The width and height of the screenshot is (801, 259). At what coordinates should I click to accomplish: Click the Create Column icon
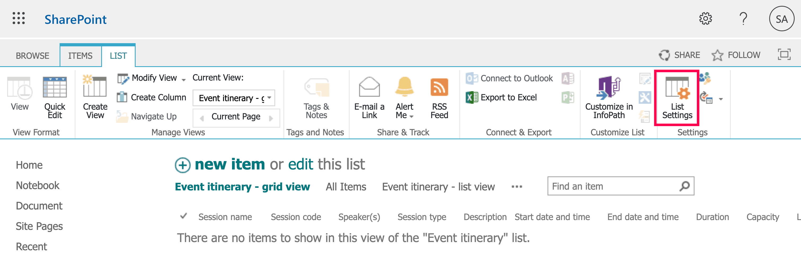tap(123, 97)
